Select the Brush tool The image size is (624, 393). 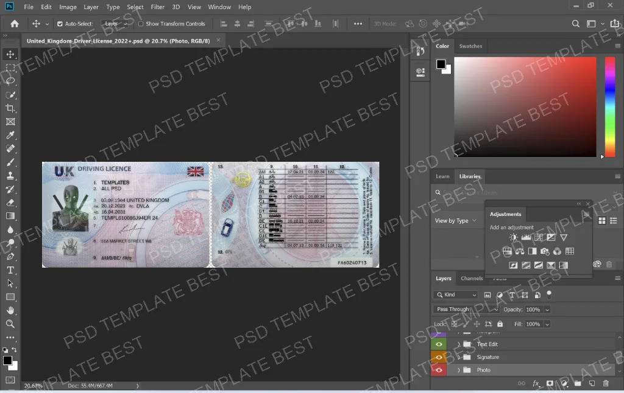(x=10, y=162)
